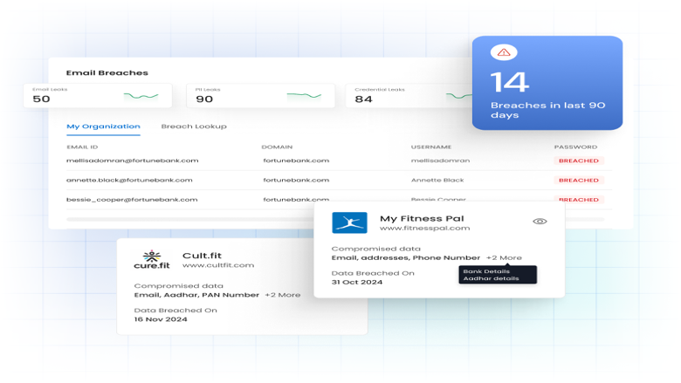Open the www.cultfit.com link

pyautogui.click(x=218, y=265)
